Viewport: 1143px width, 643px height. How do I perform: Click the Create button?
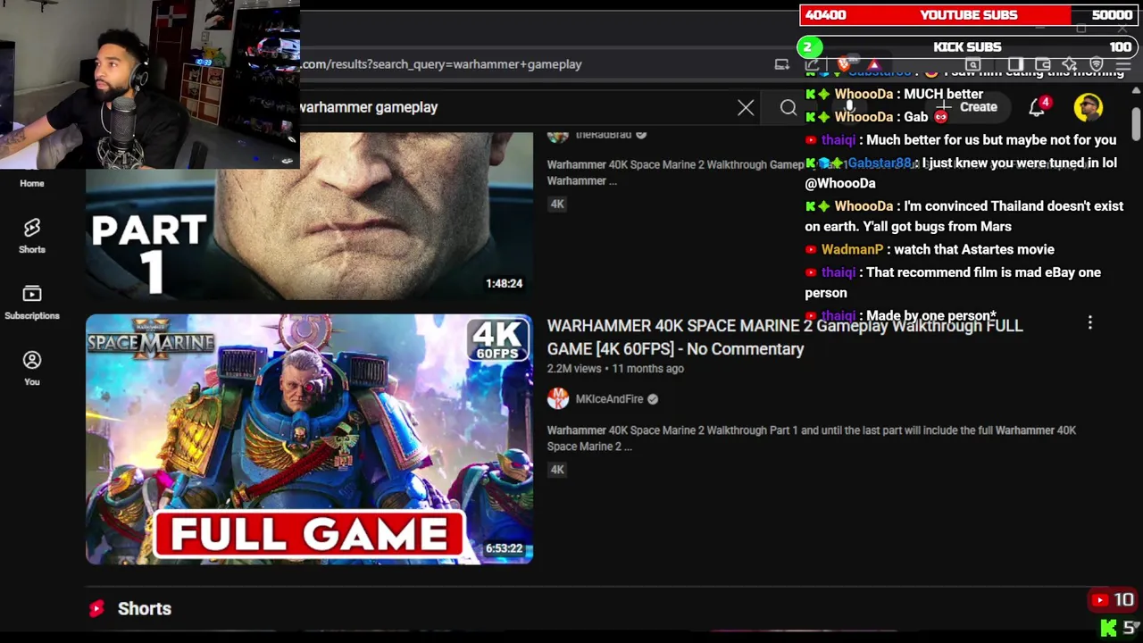pos(968,107)
